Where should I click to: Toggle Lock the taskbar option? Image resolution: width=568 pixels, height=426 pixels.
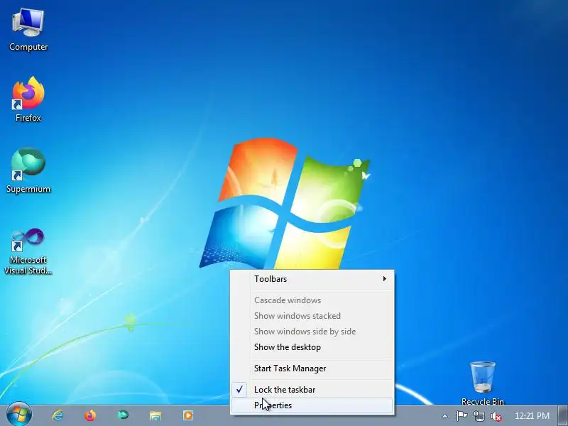tap(312, 390)
